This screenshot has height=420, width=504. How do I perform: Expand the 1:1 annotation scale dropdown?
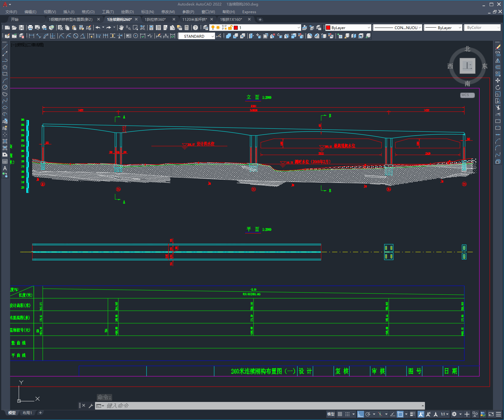coord(448,414)
